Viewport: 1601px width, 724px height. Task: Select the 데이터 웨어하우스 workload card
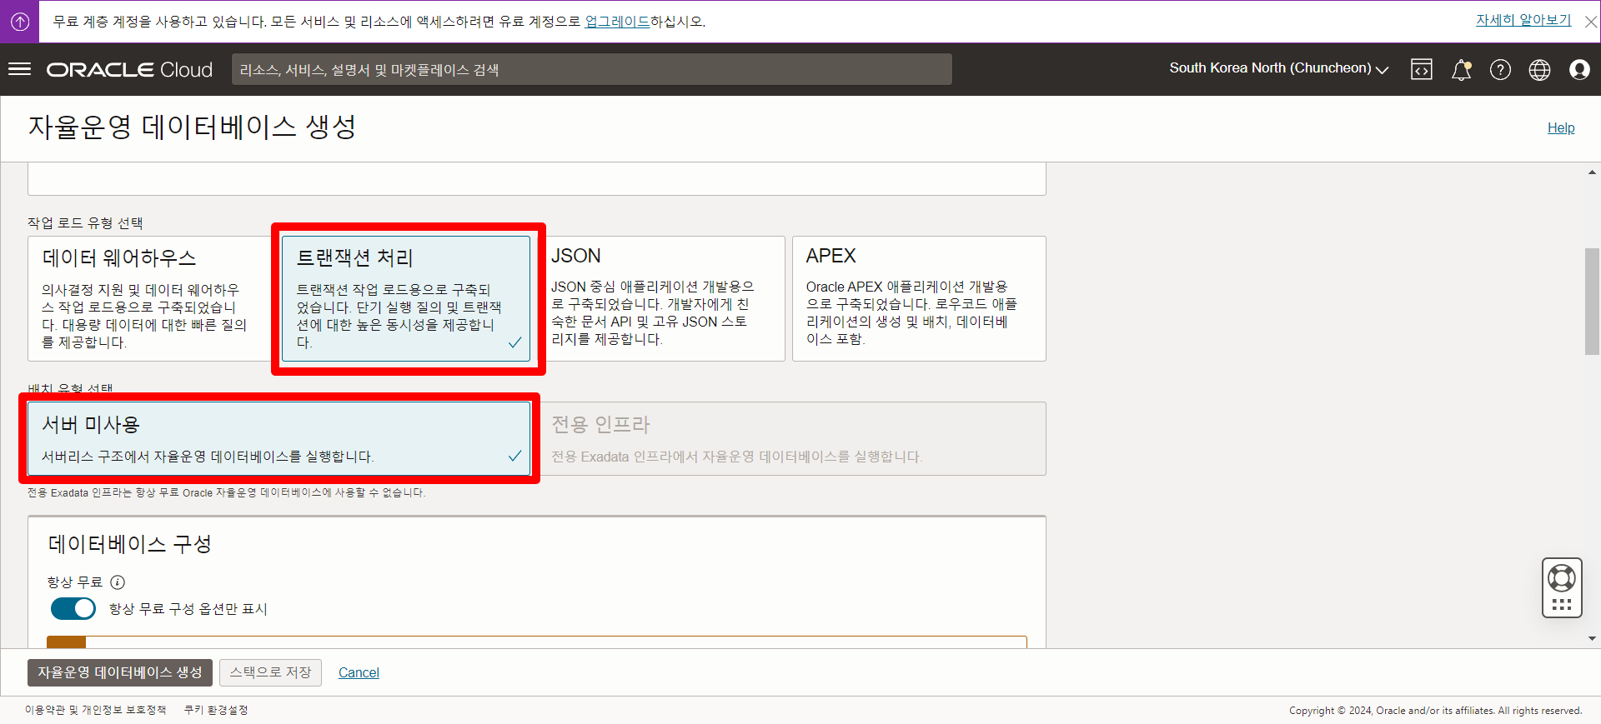150,298
